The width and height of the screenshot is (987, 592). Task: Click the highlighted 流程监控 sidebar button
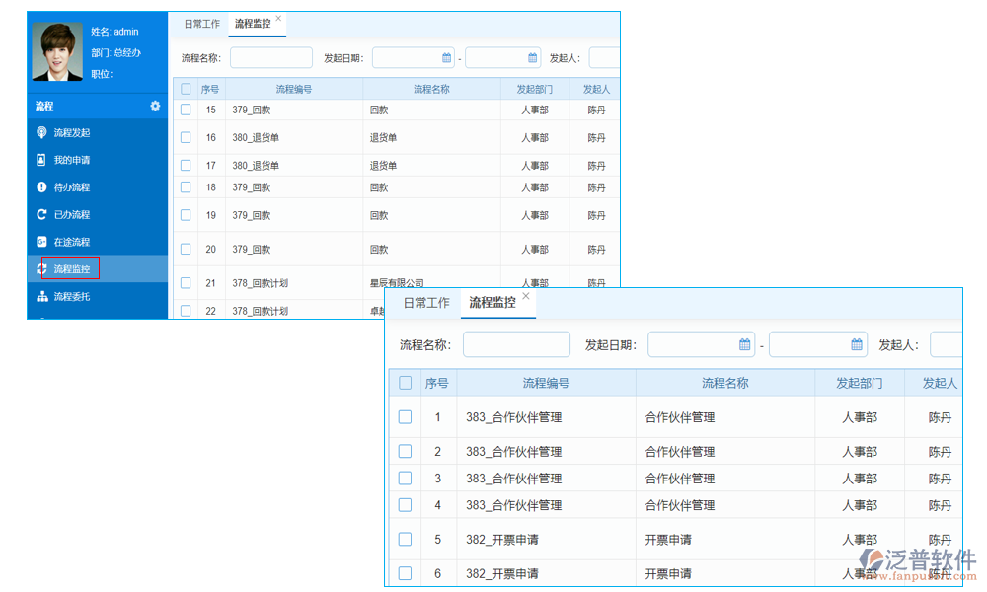pyautogui.click(x=69, y=267)
